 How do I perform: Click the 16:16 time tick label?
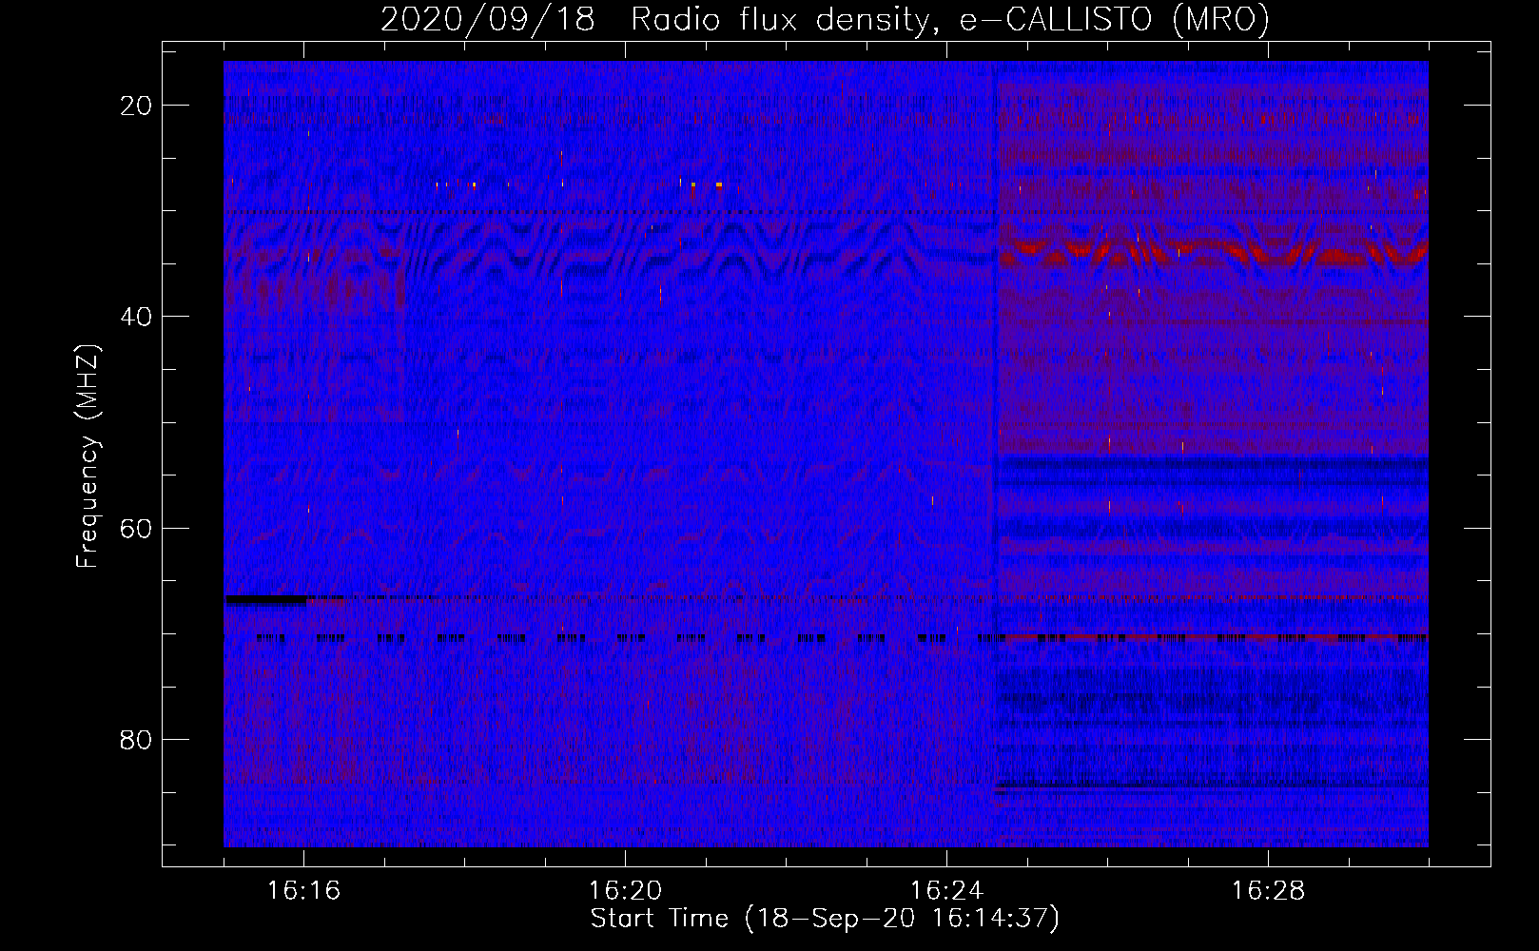coord(303,891)
